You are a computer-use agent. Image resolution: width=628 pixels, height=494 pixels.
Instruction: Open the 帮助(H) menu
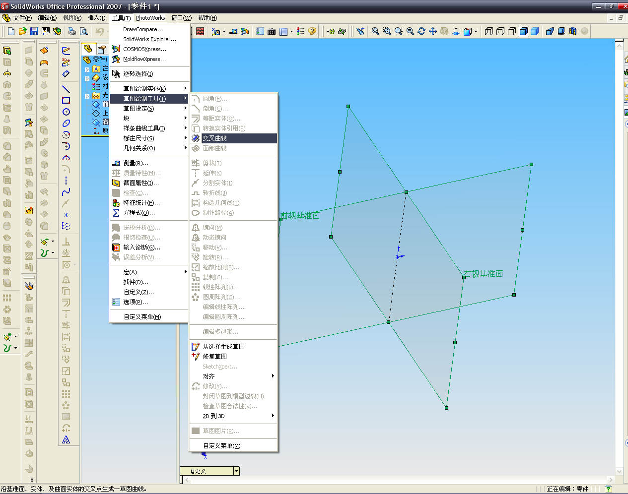208,18
